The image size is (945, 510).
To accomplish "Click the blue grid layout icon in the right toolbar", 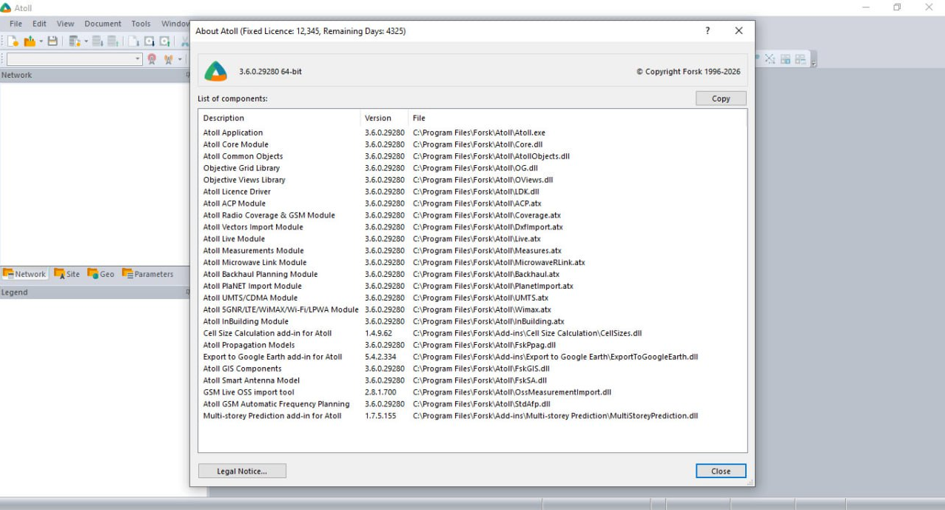I will 785,58.
